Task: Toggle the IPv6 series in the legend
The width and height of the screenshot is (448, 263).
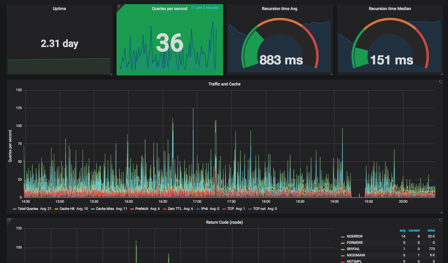Action: (x=205, y=209)
